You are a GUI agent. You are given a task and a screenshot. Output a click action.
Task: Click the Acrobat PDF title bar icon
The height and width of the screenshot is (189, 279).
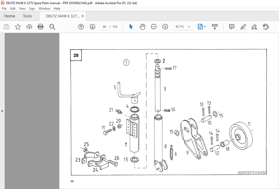pyautogui.click(x=3, y=3)
